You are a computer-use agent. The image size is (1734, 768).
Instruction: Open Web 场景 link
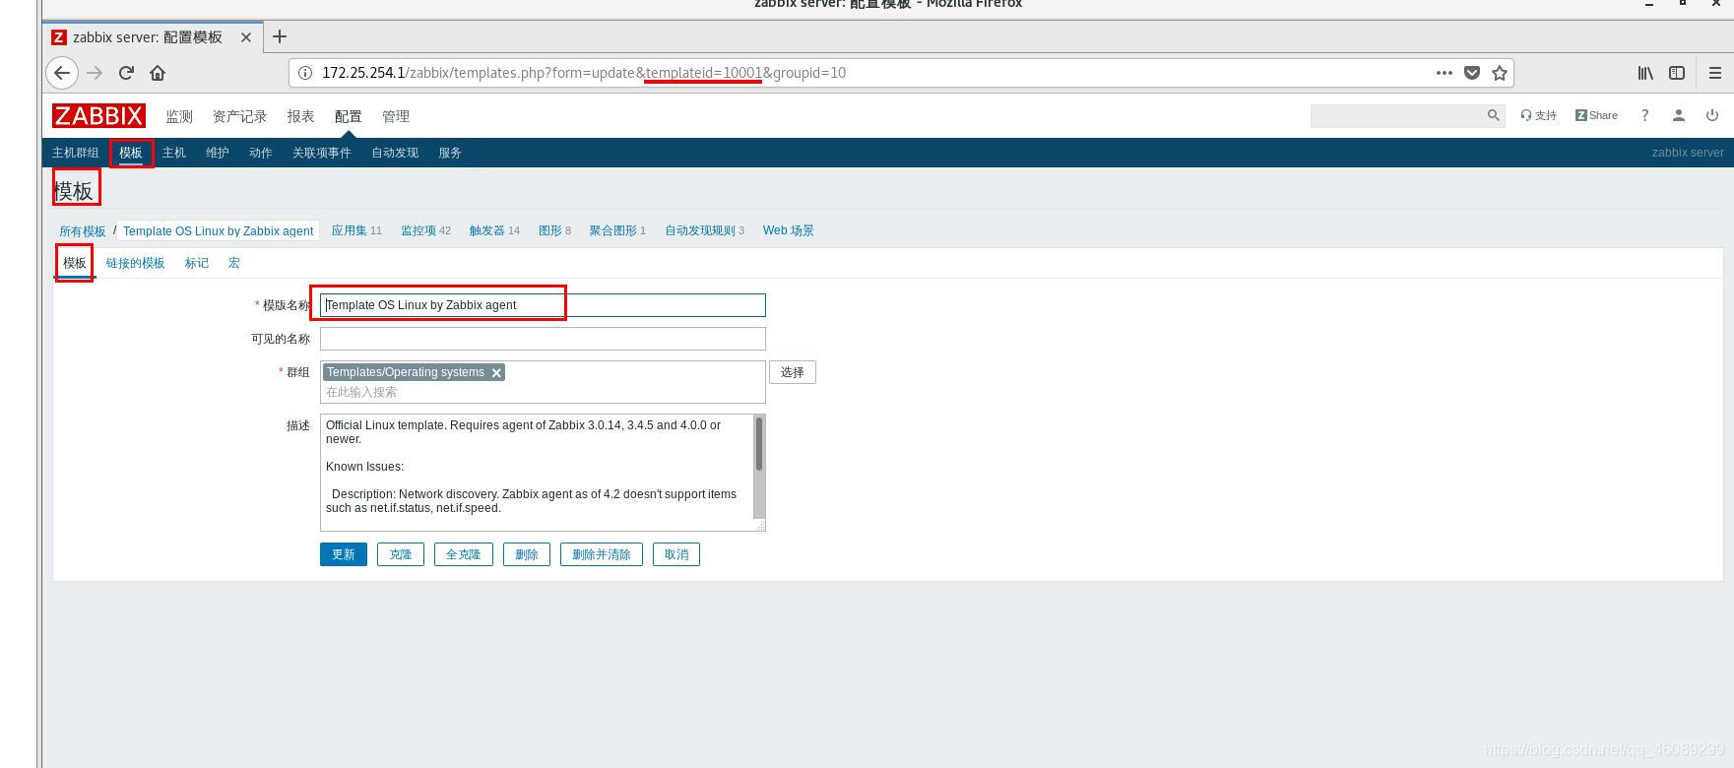pyautogui.click(x=788, y=230)
